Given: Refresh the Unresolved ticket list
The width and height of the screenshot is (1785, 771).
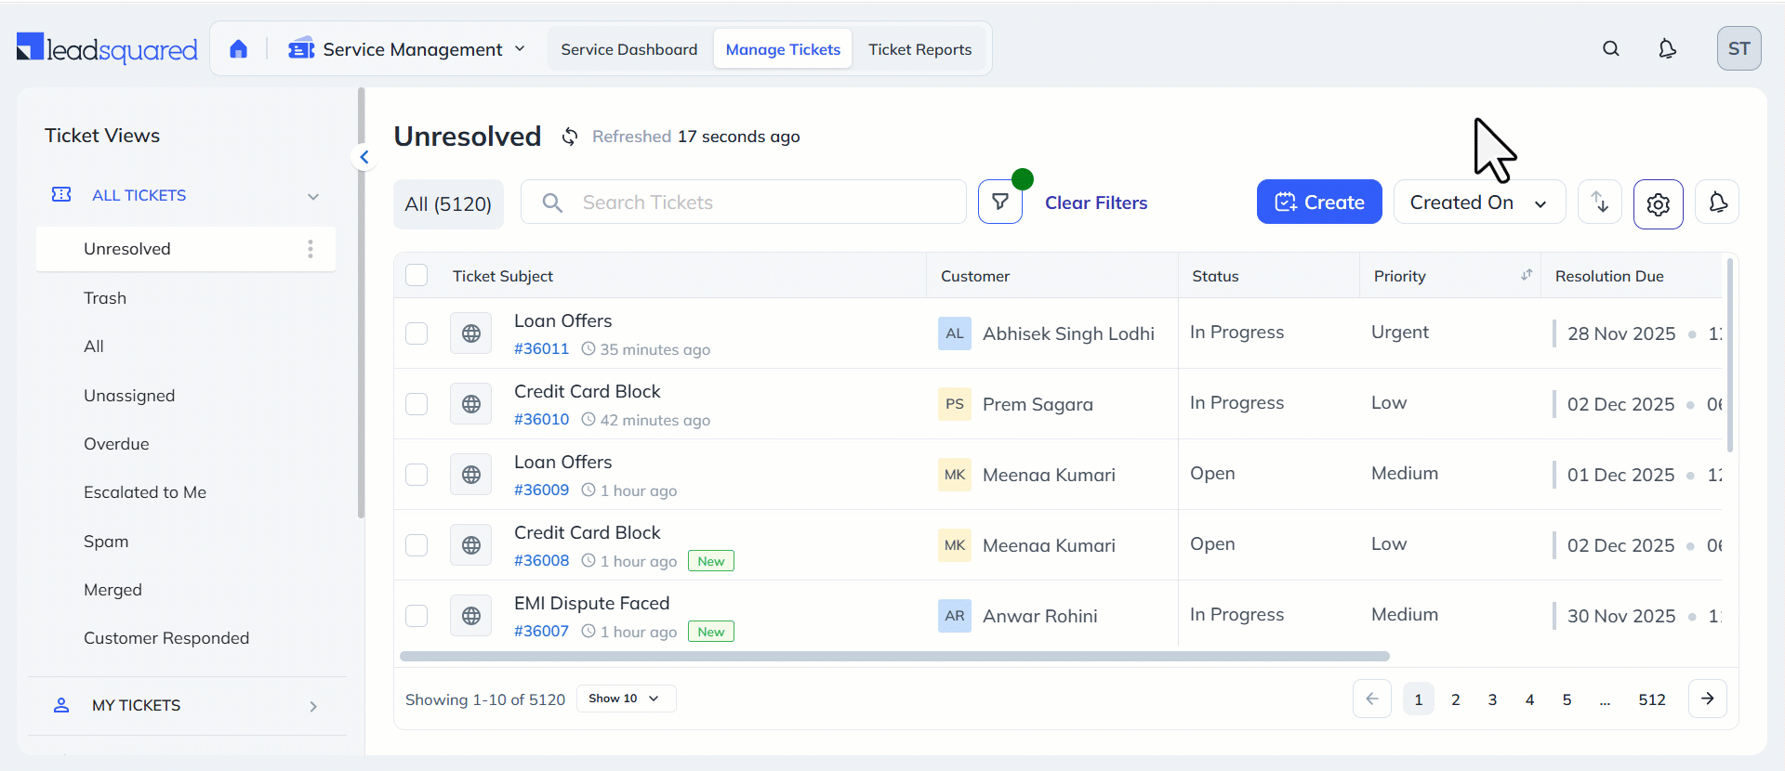Looking at the screenshot, I should 570,137.
